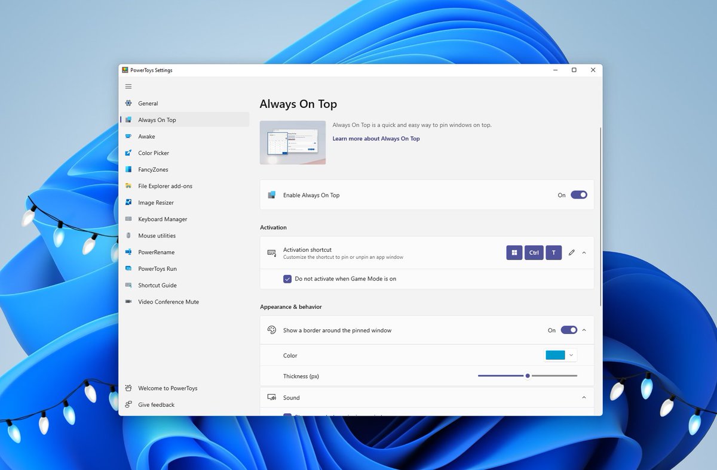The height and width of the screenshot is (470, 717).
Task: Go to the Awake page
Action: tap(185, 137)
